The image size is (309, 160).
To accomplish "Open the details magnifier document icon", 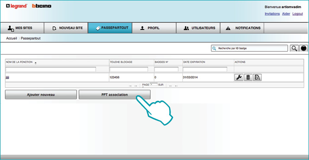I will [257, 77].
